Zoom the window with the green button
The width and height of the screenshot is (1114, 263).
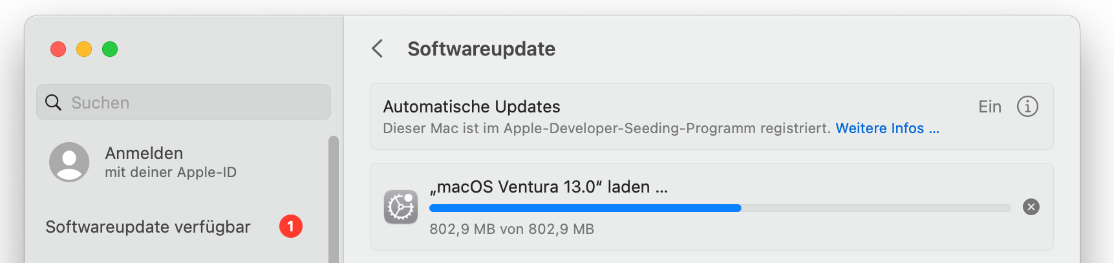tap(110, 49)
